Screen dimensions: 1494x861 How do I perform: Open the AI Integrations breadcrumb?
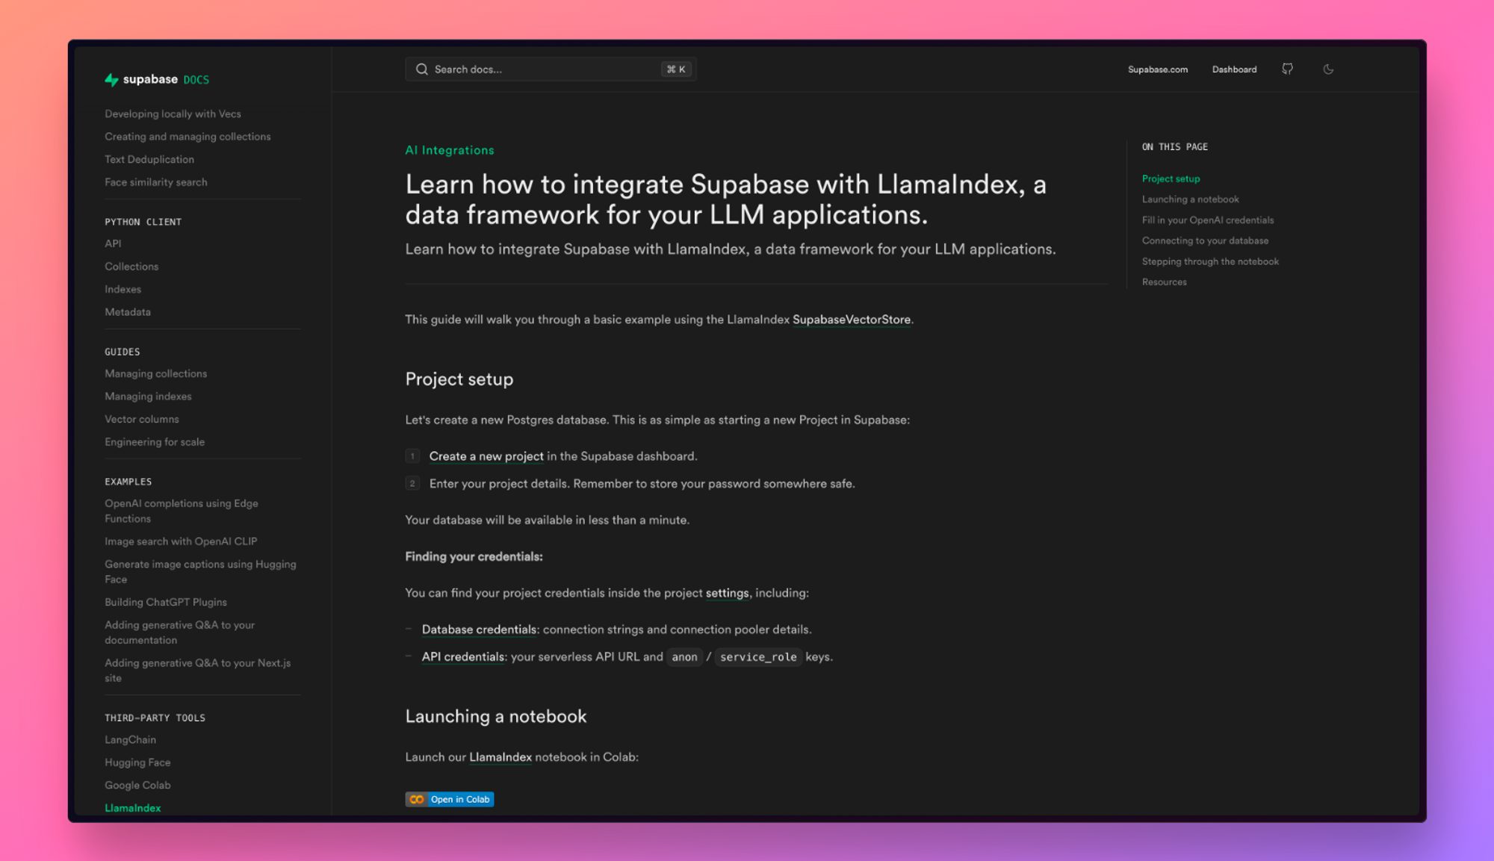coord(450,150)
